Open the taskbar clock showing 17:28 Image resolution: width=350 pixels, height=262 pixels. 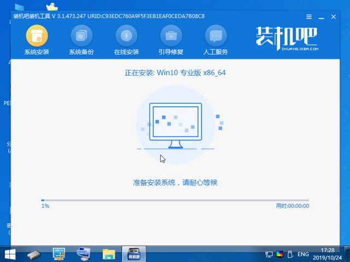(326, 254)
